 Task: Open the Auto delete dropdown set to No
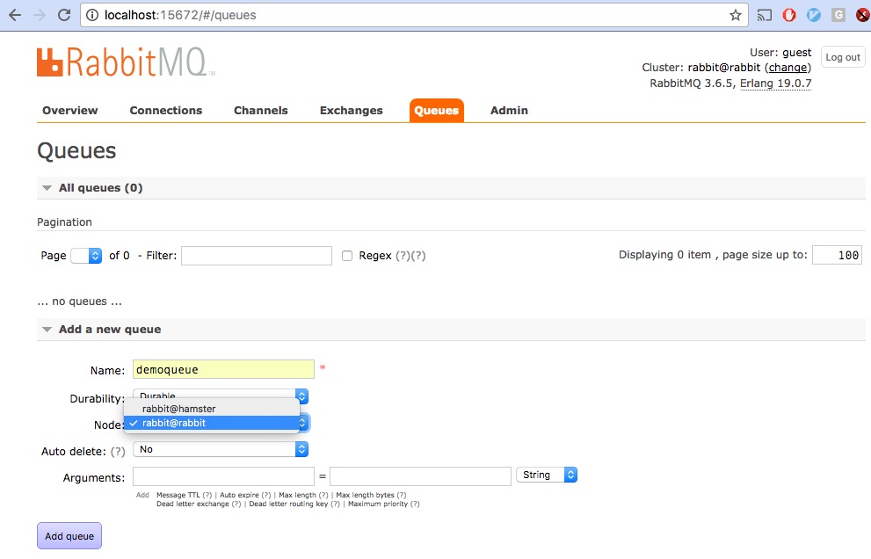[x=221, y=449]
